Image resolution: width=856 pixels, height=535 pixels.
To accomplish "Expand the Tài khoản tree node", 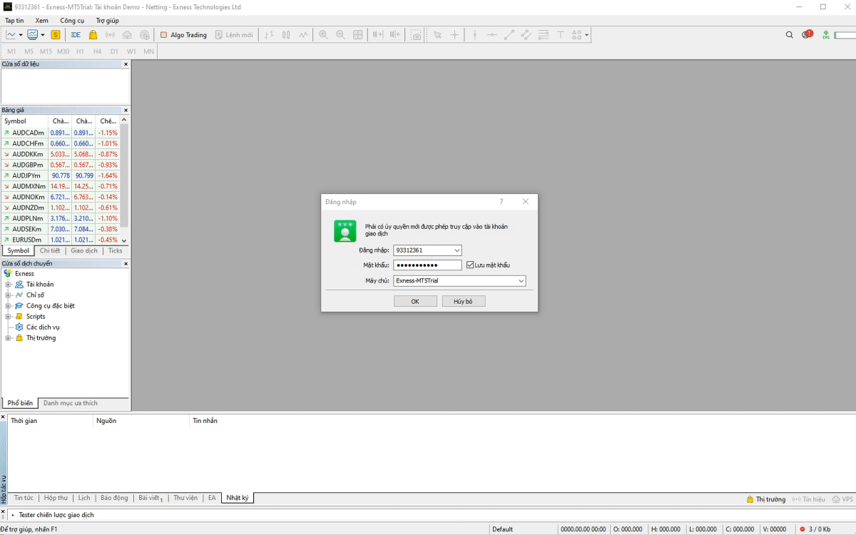I will tap(9, 285).
